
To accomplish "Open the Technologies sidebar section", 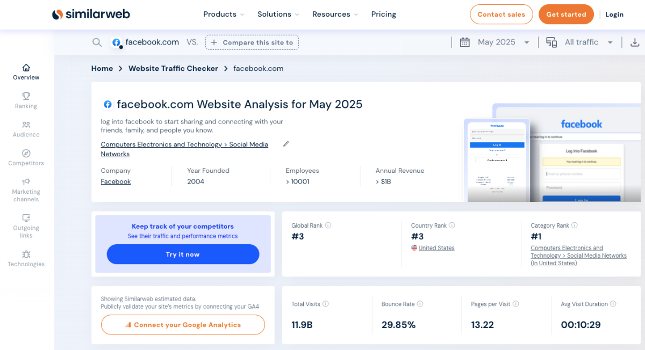I will click(26, 258).
